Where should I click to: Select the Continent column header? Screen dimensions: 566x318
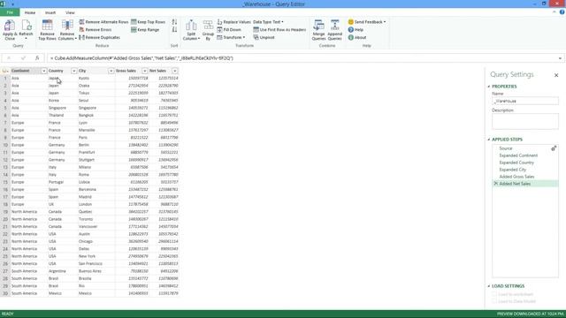coord(26,71)
